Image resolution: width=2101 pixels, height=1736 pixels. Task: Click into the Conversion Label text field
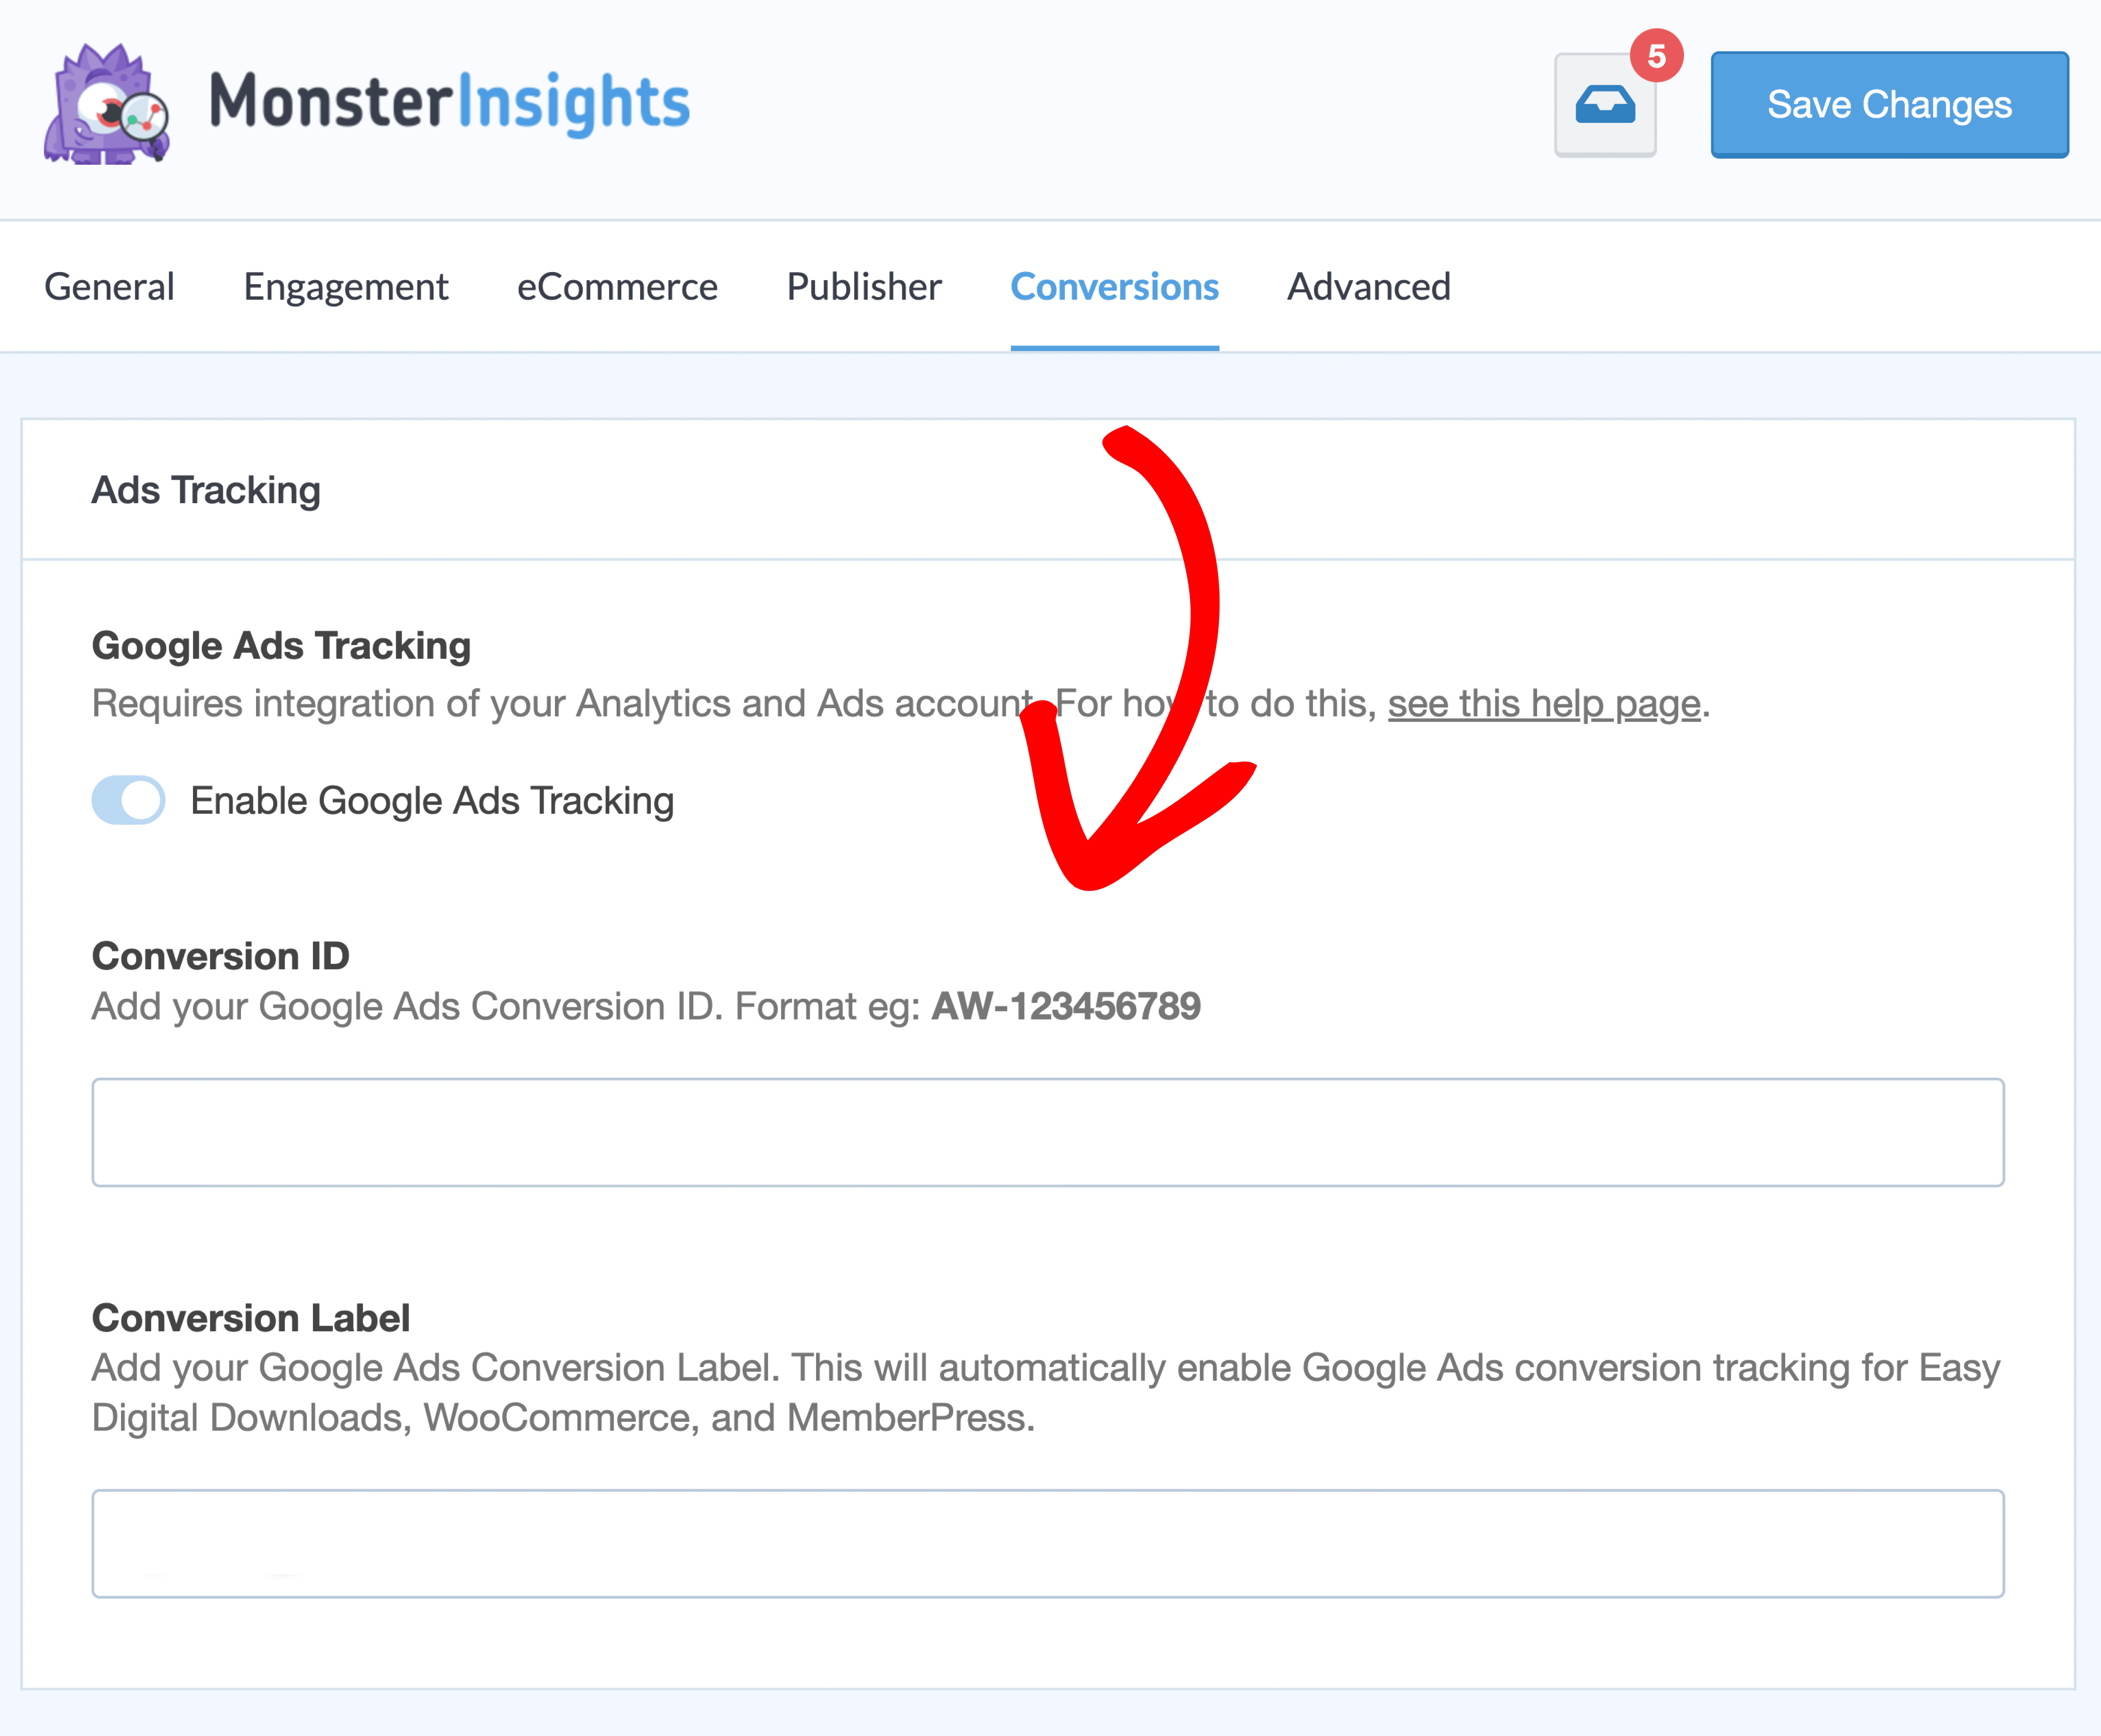pos(1047,1543)
